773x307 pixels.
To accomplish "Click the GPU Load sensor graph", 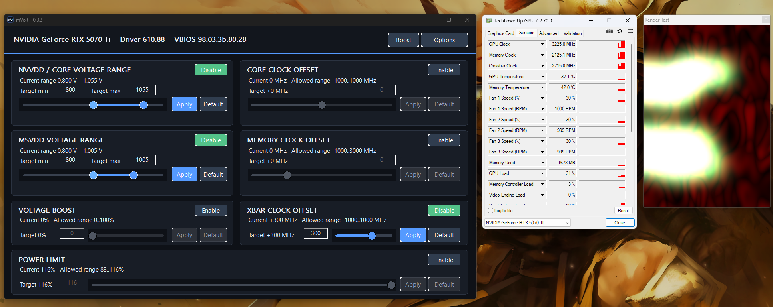I will (x=602, y=173).
